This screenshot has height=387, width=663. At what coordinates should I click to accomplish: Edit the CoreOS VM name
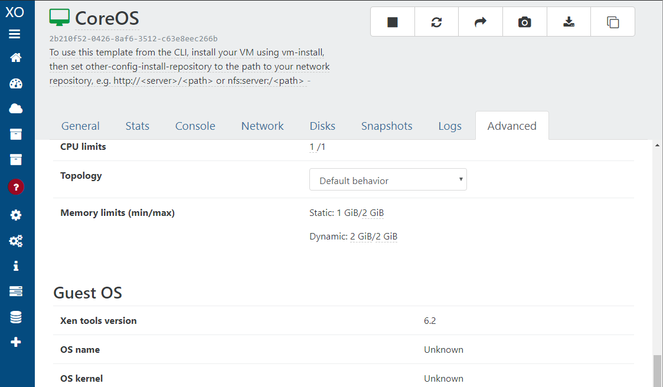coord(107,19)
